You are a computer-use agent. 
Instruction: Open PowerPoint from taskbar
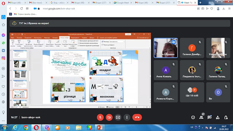pos(100,128)
